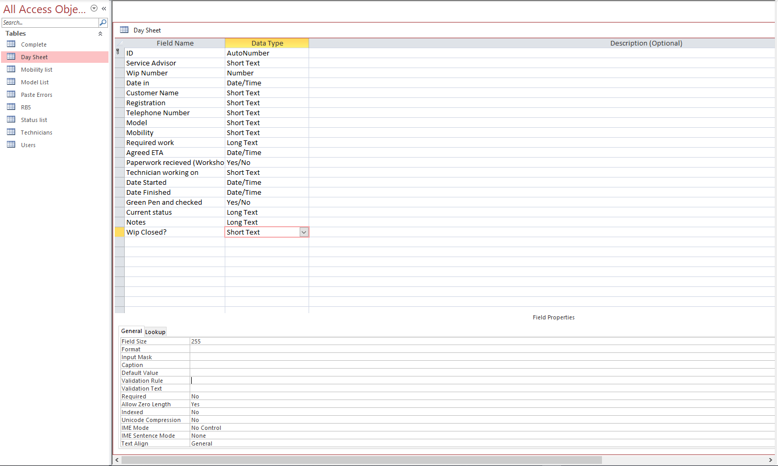Click the Technicians table icon
Image resolution: width=778 pixels, height=466 pixels.
[x=11, y=132]
